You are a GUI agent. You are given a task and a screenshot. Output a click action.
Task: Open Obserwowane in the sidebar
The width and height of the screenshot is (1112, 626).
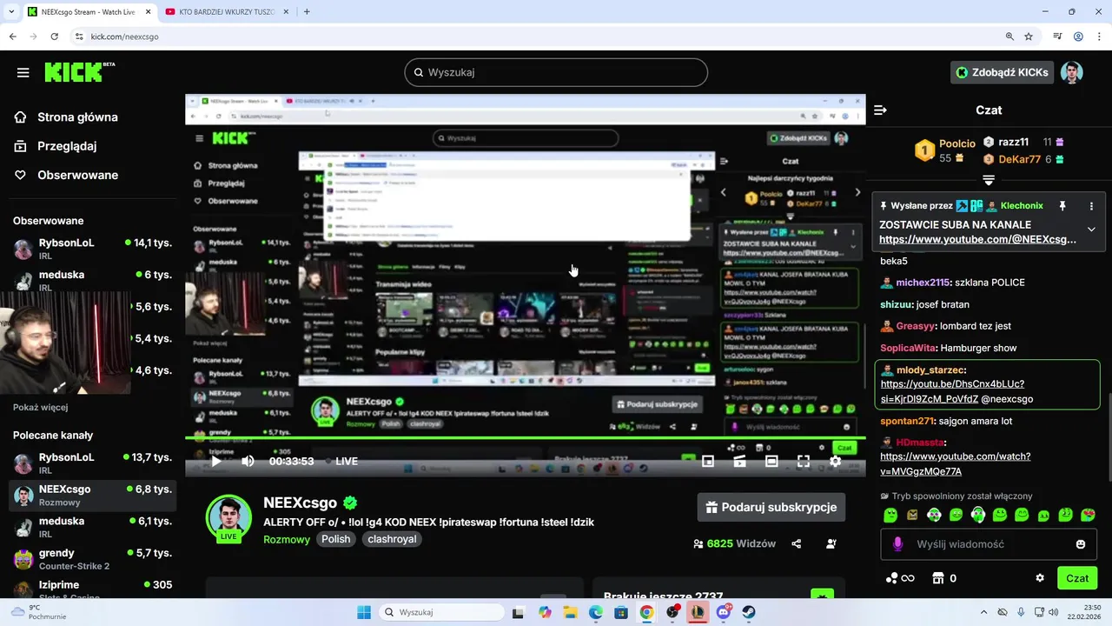[x=66, y=175]
